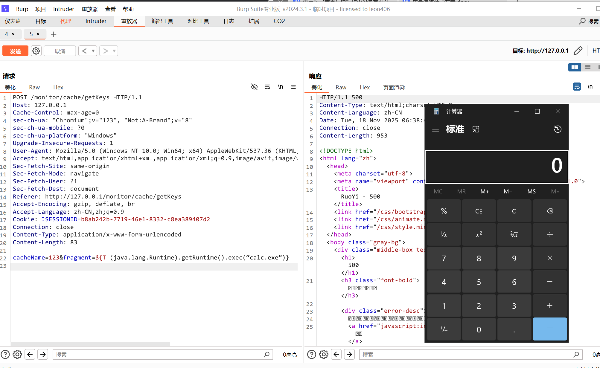The width and height of the screenshot is (600, 368).
Task: Click the repeater settings gear icon
Action: click(36, 51)
